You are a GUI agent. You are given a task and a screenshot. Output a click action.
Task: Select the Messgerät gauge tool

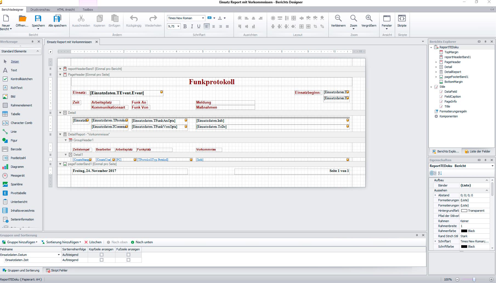tap(17, 176)
